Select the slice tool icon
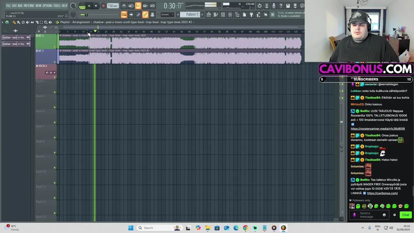 tap(37, 22)
